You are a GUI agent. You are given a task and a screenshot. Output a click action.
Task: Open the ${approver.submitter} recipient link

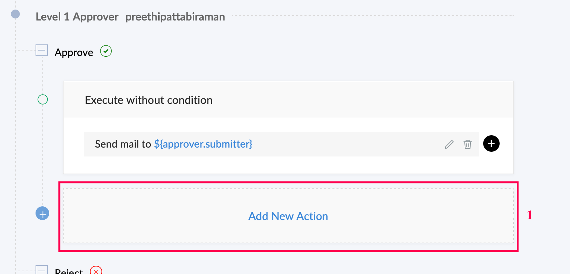203,144
